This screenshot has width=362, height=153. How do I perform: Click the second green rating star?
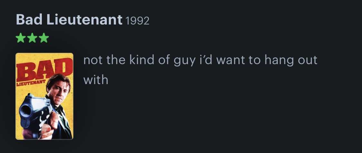pyautogui.click(x=32, y=38)
